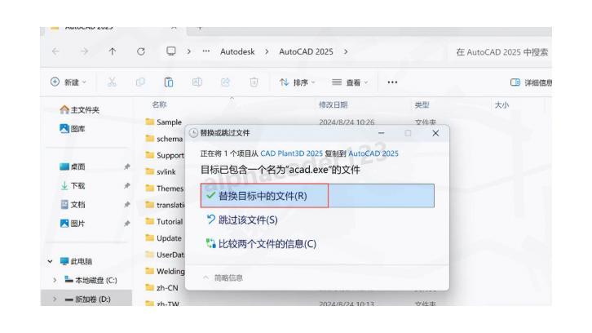Viewport: 592px width, 333px height.
Task: Click the Cut scissors icon
Action: coord(112,82)
